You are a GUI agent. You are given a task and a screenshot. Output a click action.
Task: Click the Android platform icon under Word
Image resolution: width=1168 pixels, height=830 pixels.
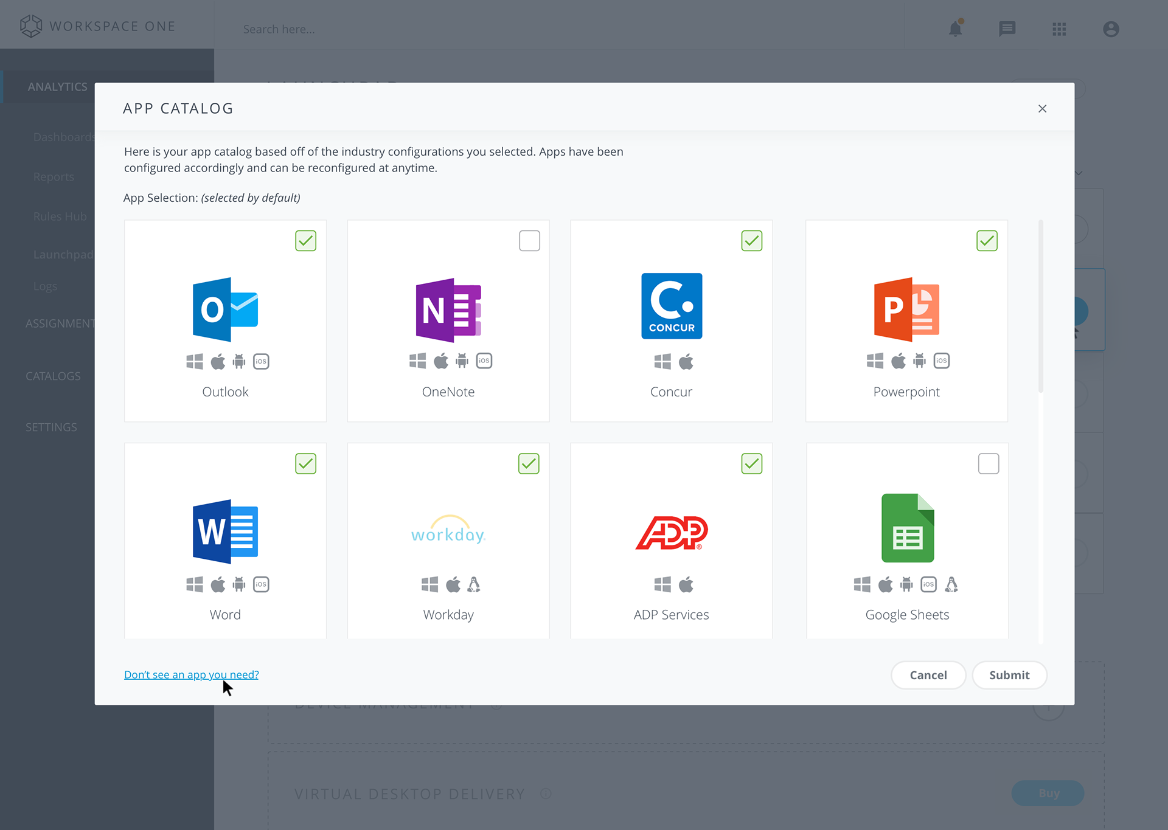(239, 584)
